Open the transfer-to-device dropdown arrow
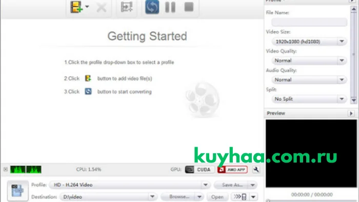 pyautogui.click(x=253, y=197)
